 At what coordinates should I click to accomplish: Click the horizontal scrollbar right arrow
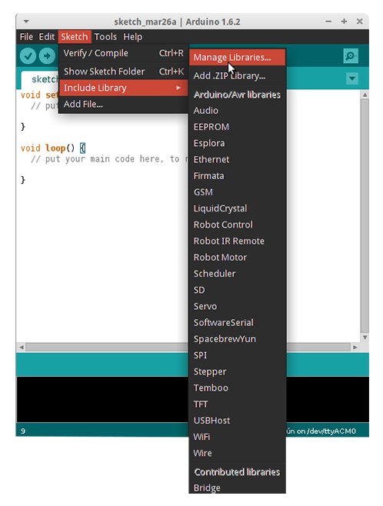[x=355, y=348]
